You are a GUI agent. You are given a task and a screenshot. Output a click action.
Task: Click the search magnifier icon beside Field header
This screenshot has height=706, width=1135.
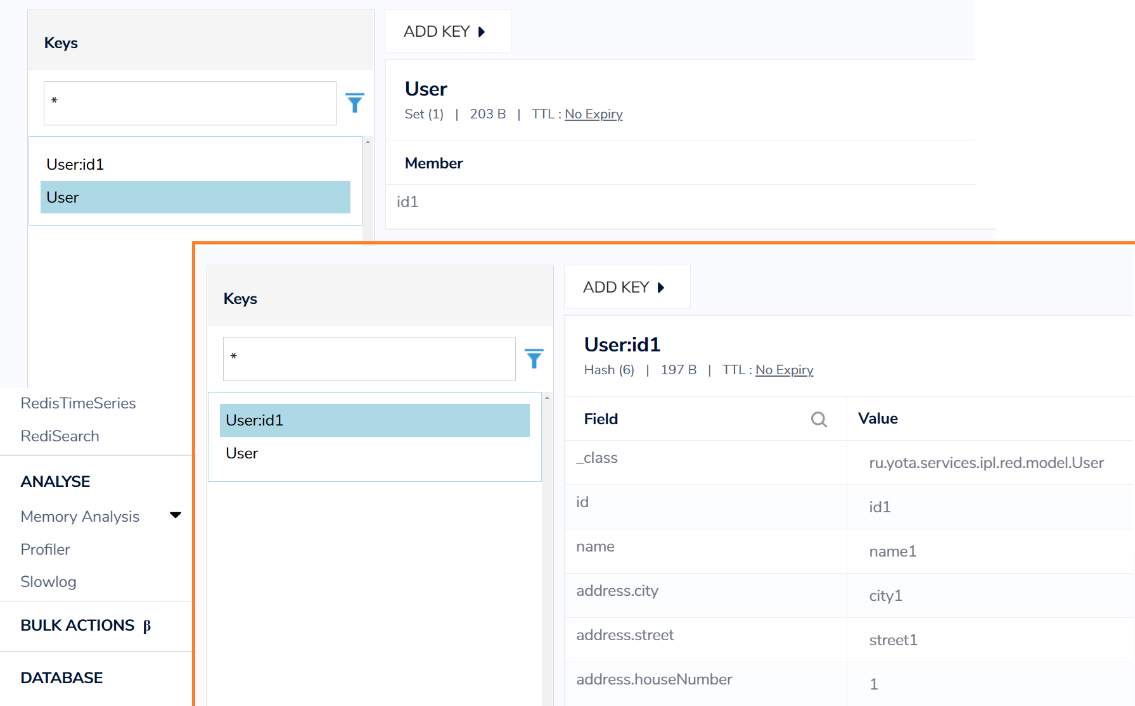click(819, 419)
